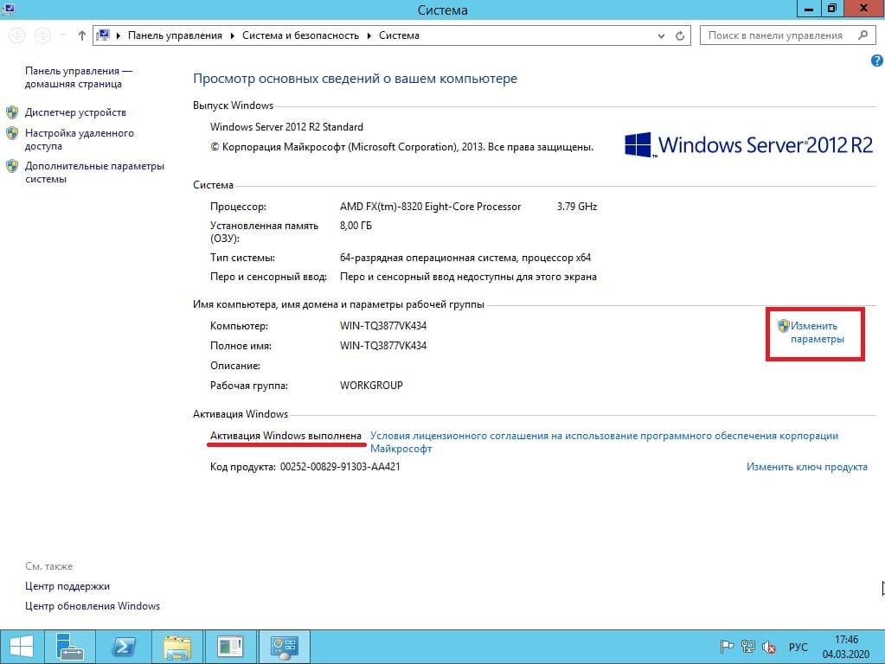Screen dimensions: 885x664
Task: Open Дополнительные параметры системы link
Action: [x=95, y=172]
